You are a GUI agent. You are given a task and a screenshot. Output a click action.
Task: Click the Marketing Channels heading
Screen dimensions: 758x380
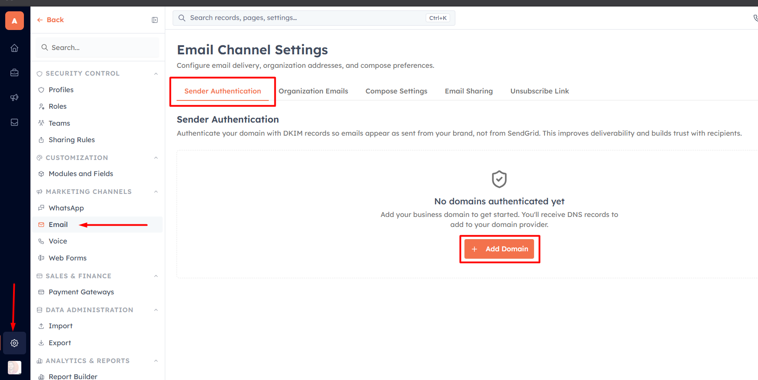tap(89, 192)
